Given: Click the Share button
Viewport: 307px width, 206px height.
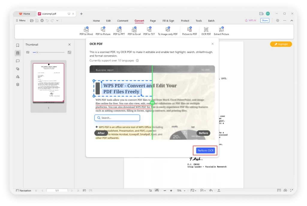Looking at the screenshot, I should pyautogui.click(x=265, y=20).
